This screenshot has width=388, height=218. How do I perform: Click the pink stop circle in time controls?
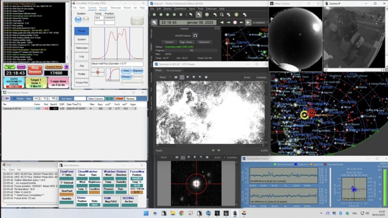(235, 22)
